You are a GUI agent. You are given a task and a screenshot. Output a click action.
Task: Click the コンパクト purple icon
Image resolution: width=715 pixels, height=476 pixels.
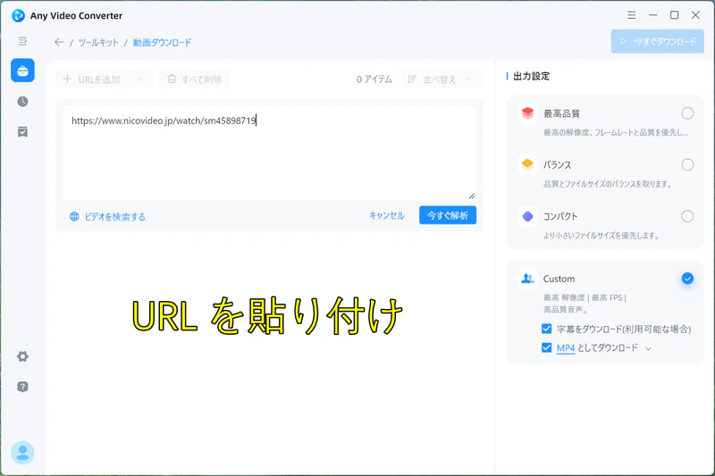point(527,216)
